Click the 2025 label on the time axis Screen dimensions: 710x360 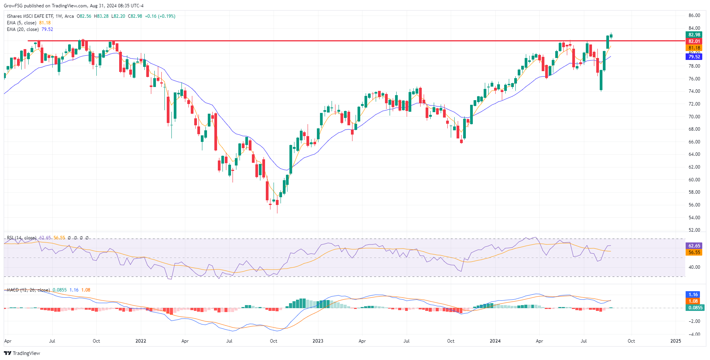click(676, 341)
